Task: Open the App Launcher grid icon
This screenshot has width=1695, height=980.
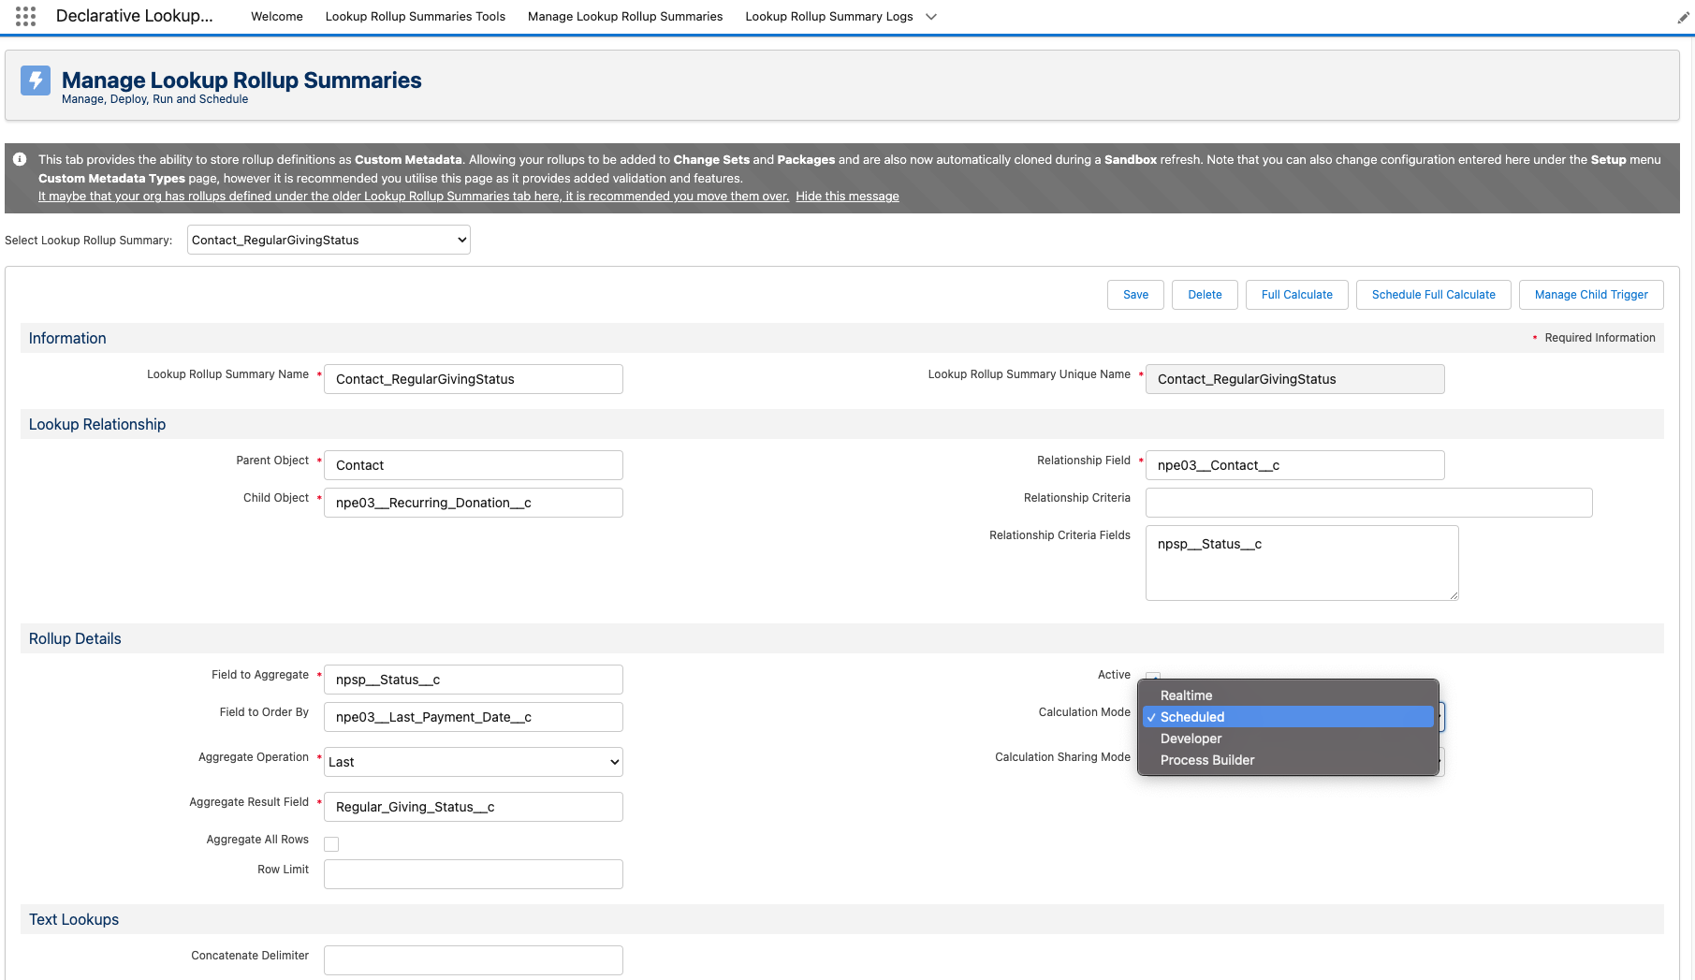Action: click(x=25, y=16)
